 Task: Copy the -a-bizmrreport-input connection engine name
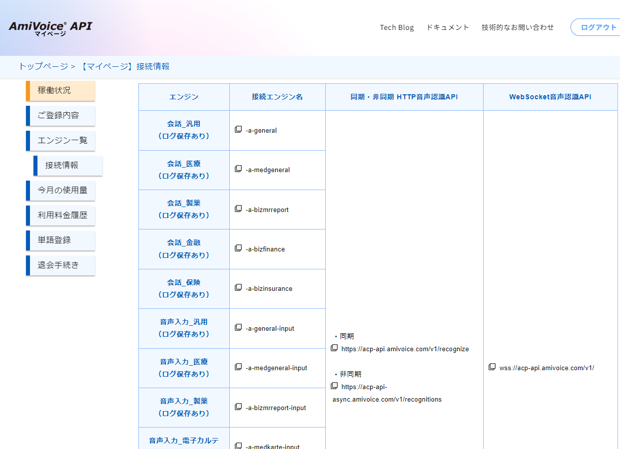238,406
